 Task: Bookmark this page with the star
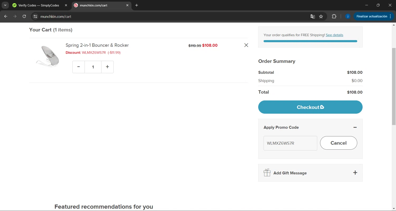coord(321,16)
